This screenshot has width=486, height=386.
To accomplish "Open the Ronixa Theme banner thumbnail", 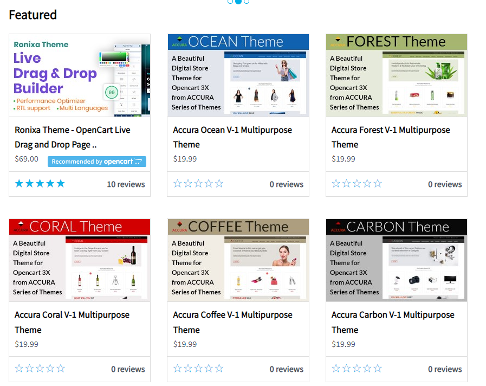I will (80, 75).
